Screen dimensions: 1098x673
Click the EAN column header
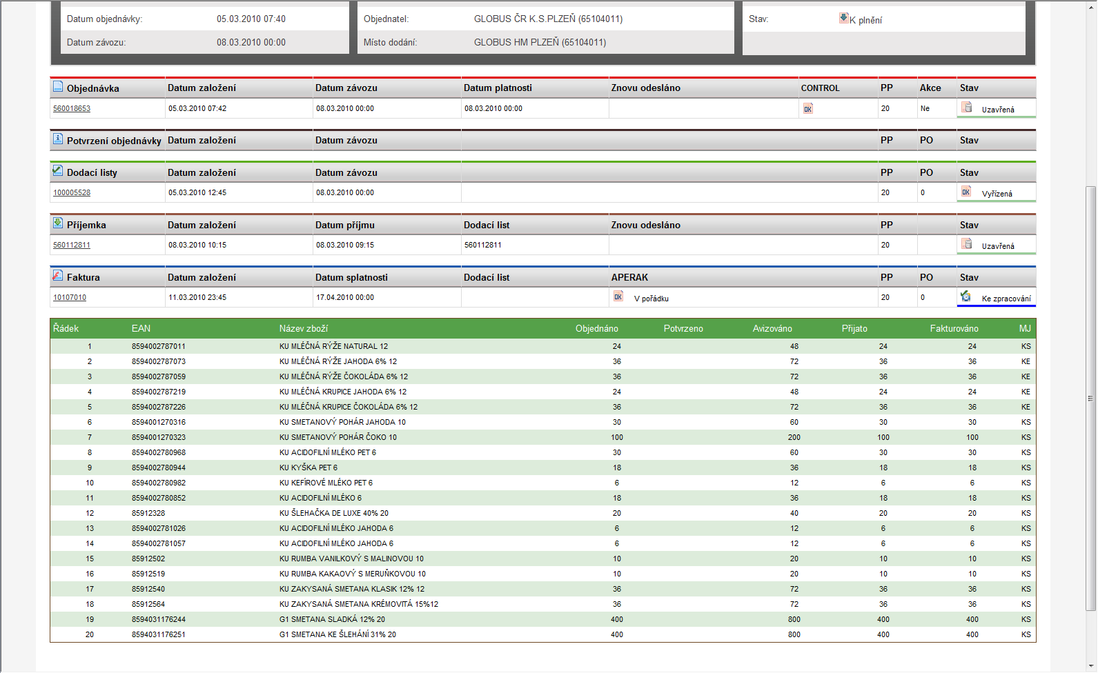141,328
